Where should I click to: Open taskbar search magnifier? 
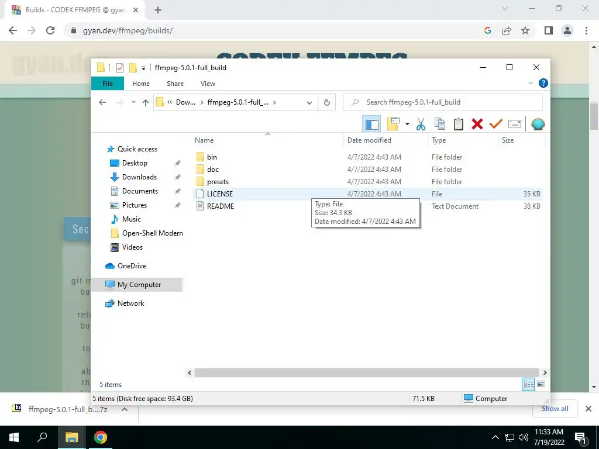[42, 437]
